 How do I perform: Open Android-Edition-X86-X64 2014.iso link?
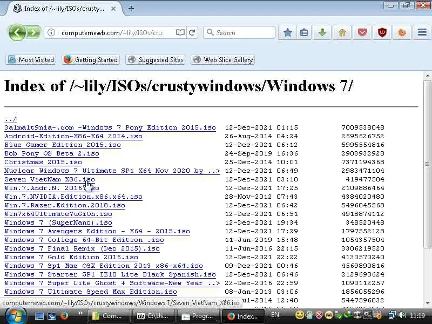(73, 136)
